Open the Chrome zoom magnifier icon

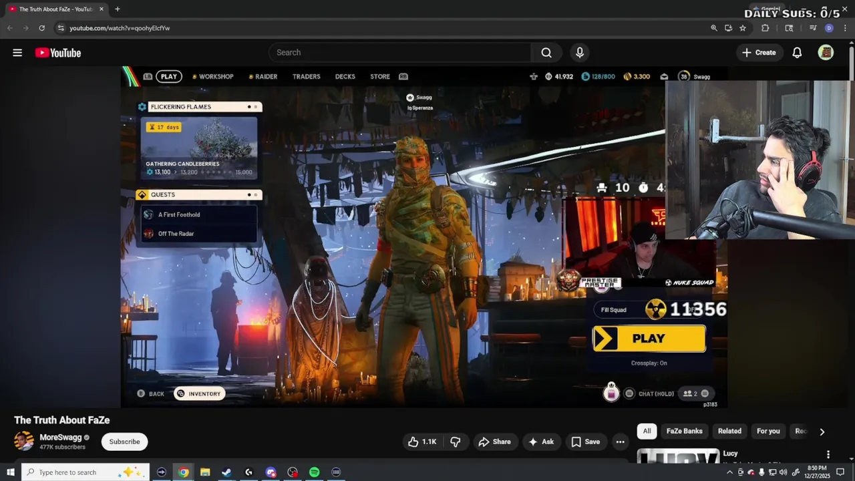[713, 28]
